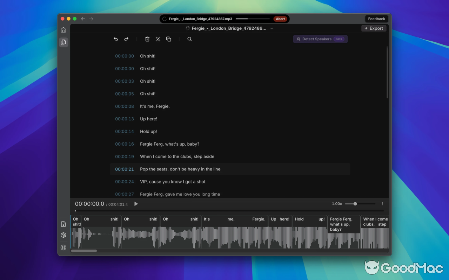Select the transcripts/files sidebar icon

pos(63,42)
